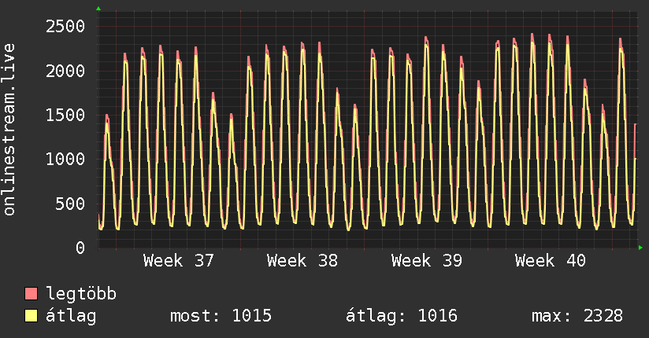The height and width of the screenshot is (338, 649).
Task: Click the 0 y-axis label
Action: click(80, 248)
